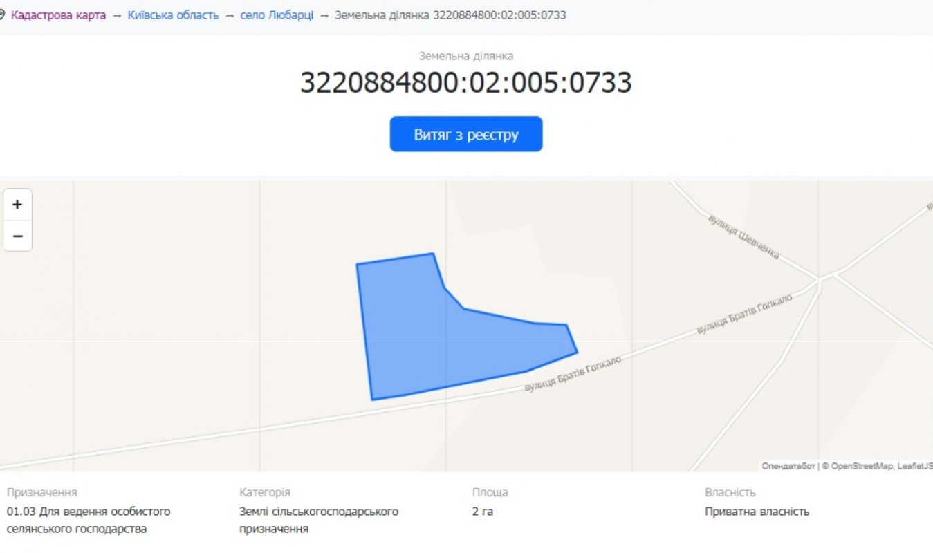
Task: Go to Київська область breadcrumb link
Action: pyautogui.click(x=173, y=15)
